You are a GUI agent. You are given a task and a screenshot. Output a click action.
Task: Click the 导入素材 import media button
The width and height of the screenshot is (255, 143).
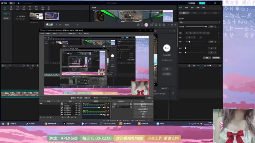click(x=21, y=17)
